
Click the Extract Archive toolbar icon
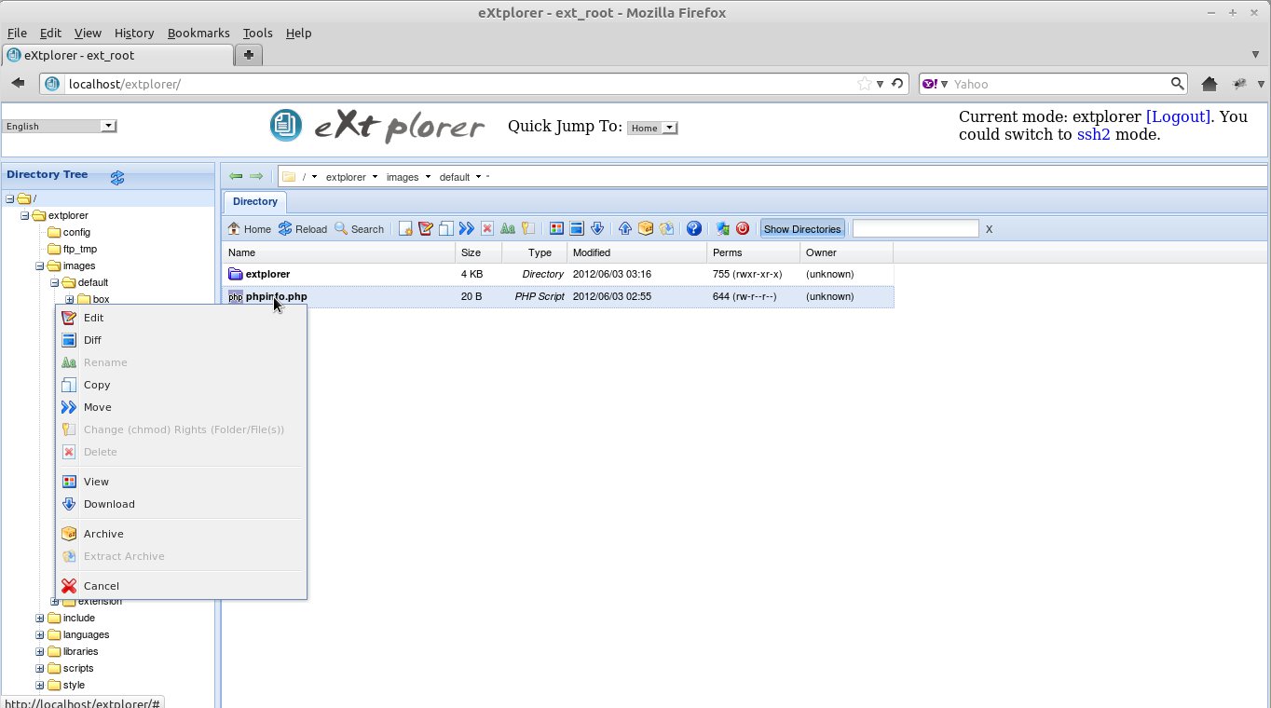click(666, 228)
